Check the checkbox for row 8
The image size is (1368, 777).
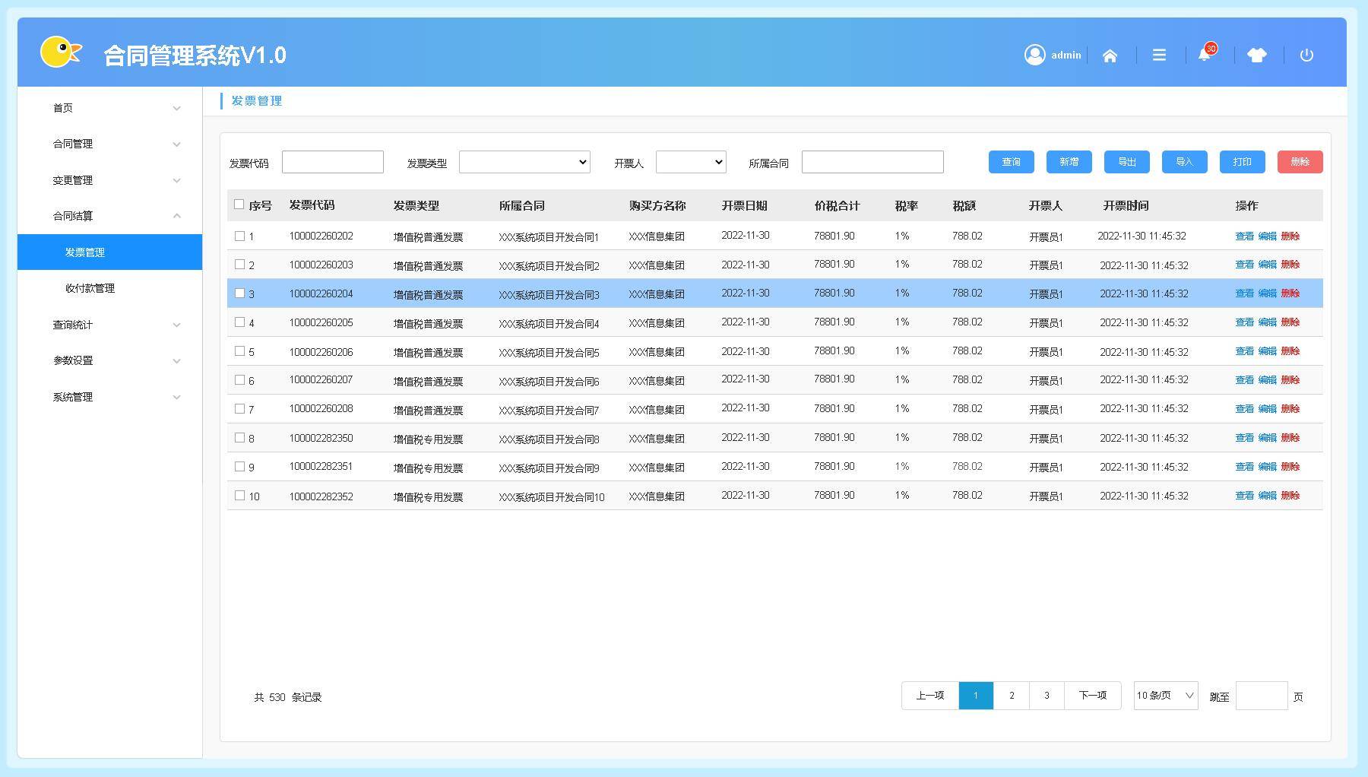239,438
